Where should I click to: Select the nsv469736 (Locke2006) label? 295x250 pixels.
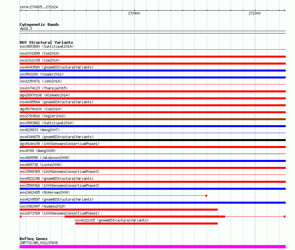[x=41, y=165]
